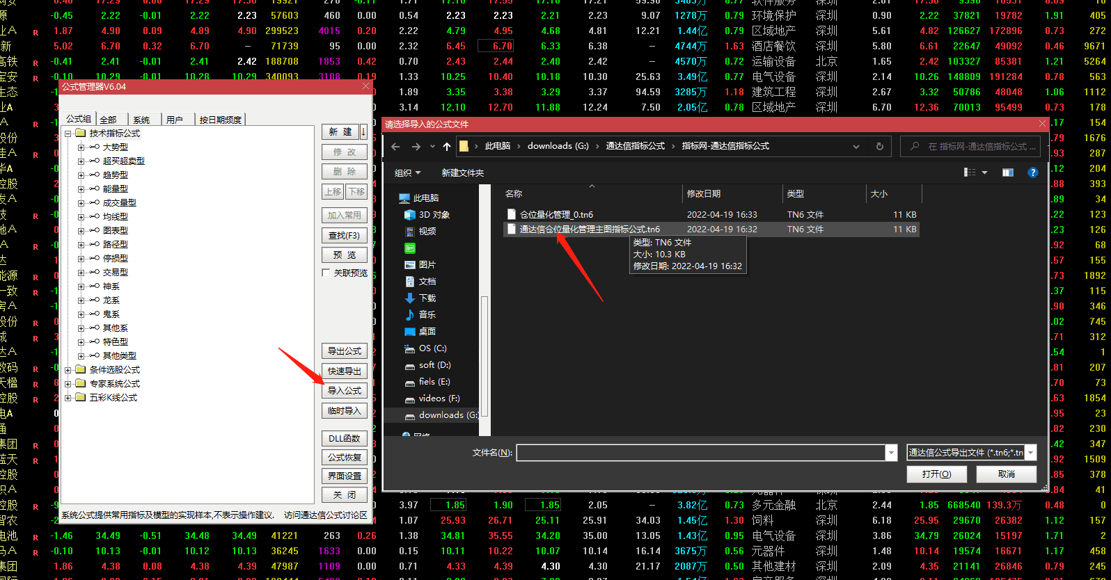Click the help question mark icon
Screen dimensions: 1111x580
(1033, 172)
